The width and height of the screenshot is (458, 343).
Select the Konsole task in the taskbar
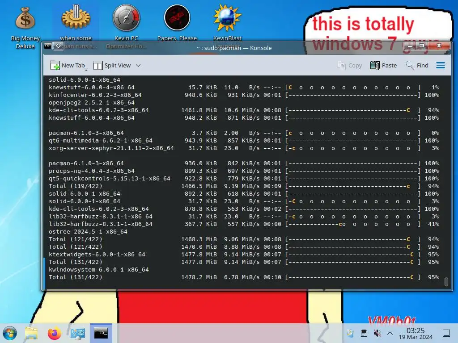(x=101, y=333)
